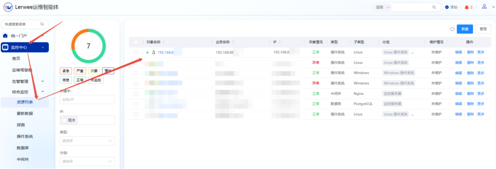Image resolution: width=496 pixels, height=169 pixels.
Task: Click the 监控中心 monitor icon
Action: (5, 47)
